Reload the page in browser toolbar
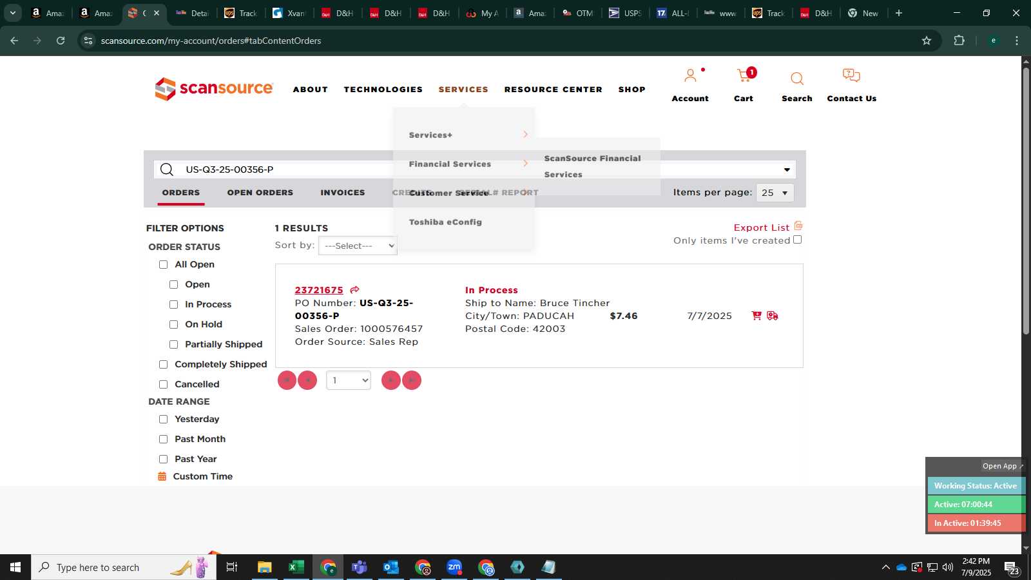This screenshot has width=1031, height=580. (x=61, y=41)
